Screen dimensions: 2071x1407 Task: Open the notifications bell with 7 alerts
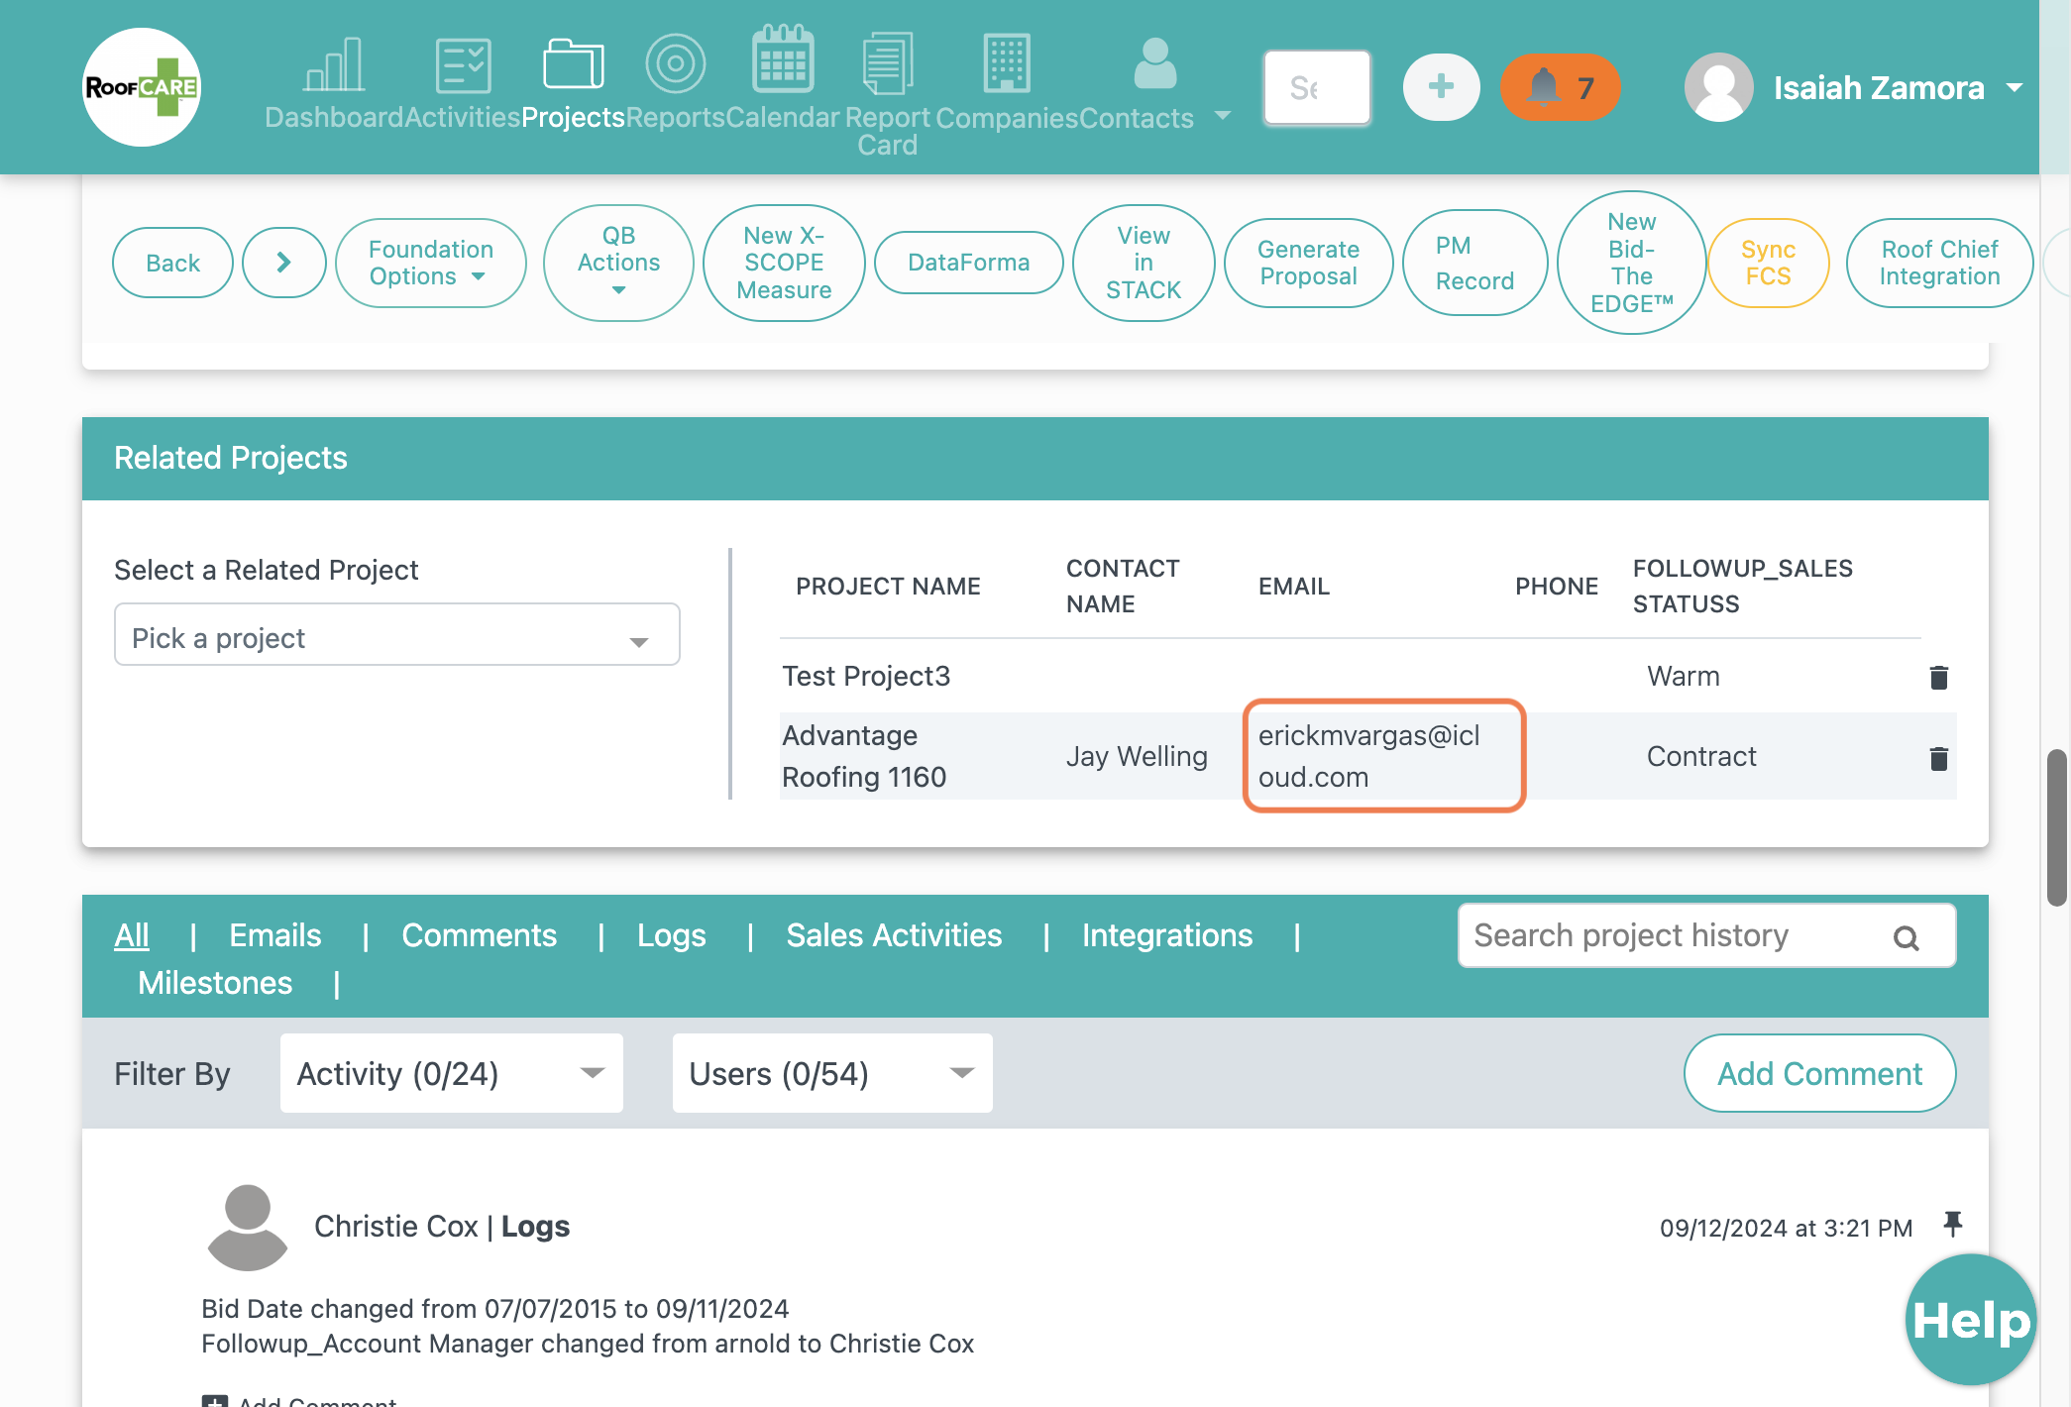tap(1560, 87)
